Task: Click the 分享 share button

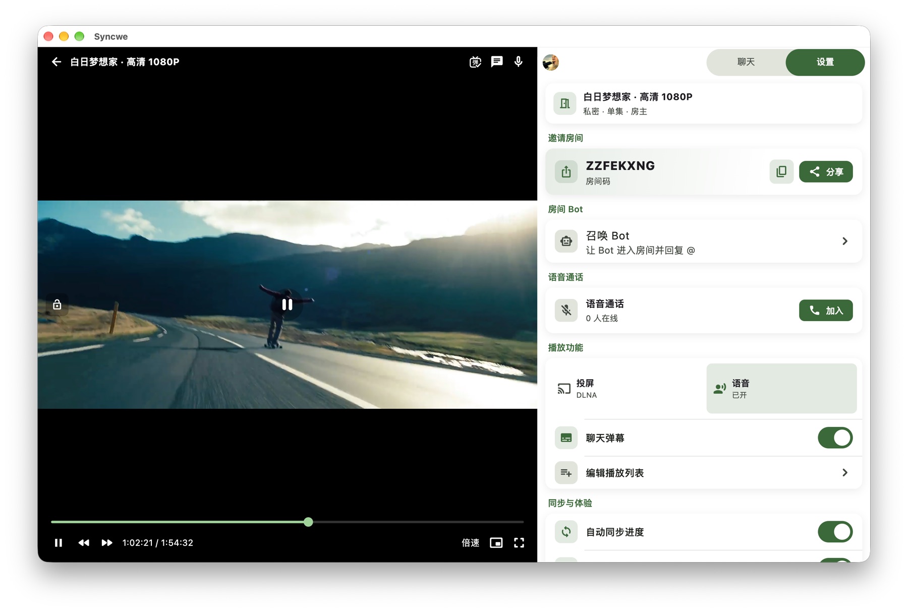Action: click(x=826, y=171)
